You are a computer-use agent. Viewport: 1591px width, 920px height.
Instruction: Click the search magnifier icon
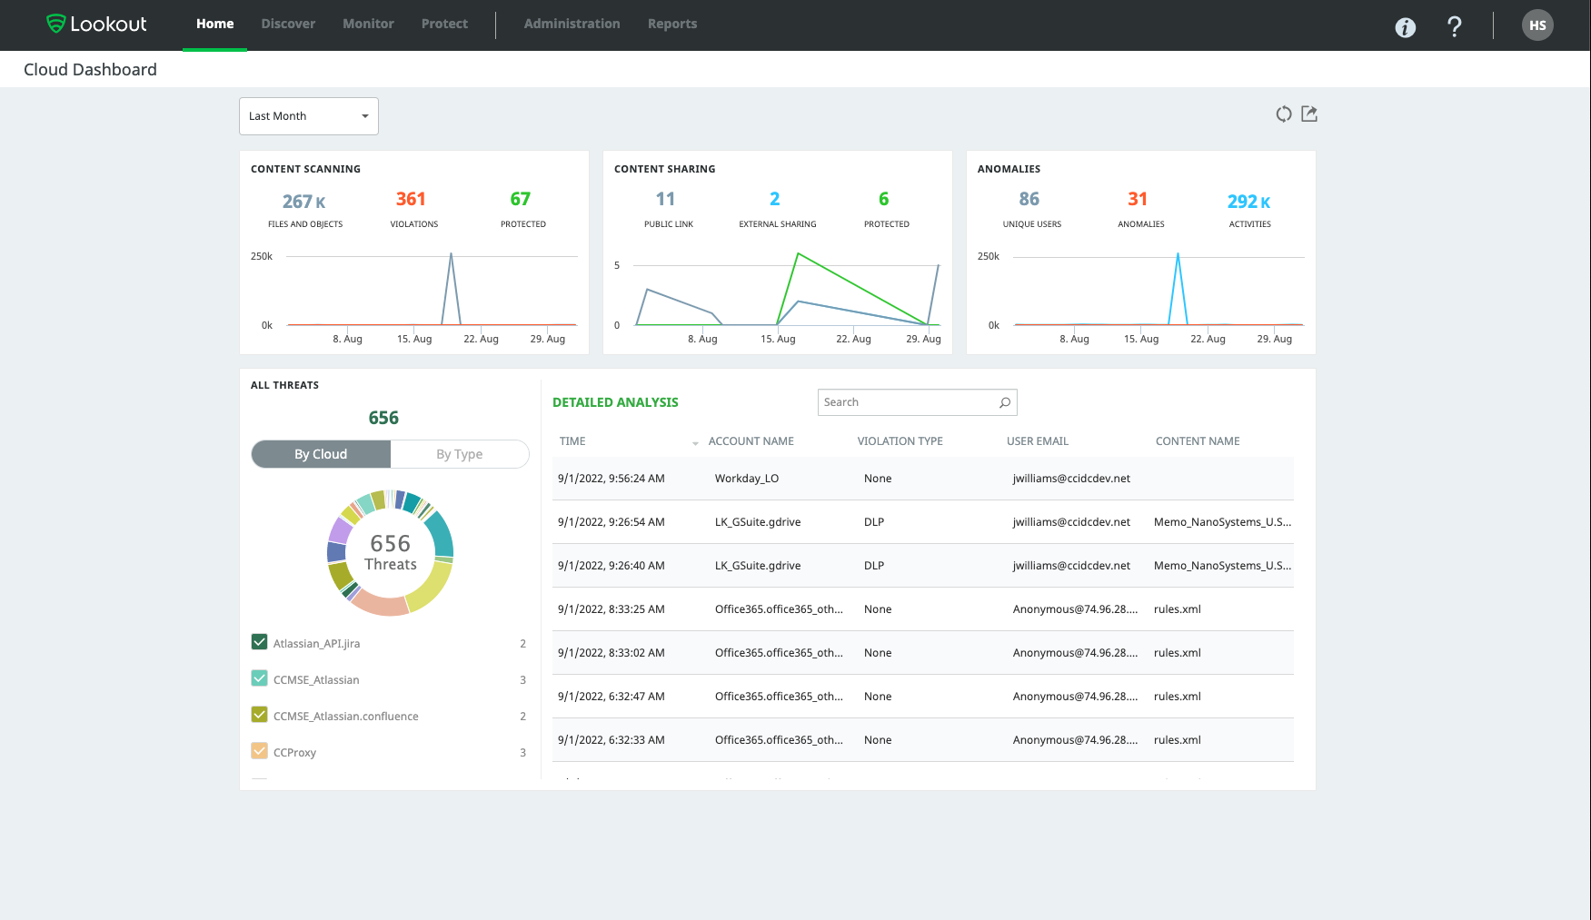coord(1004,402)
